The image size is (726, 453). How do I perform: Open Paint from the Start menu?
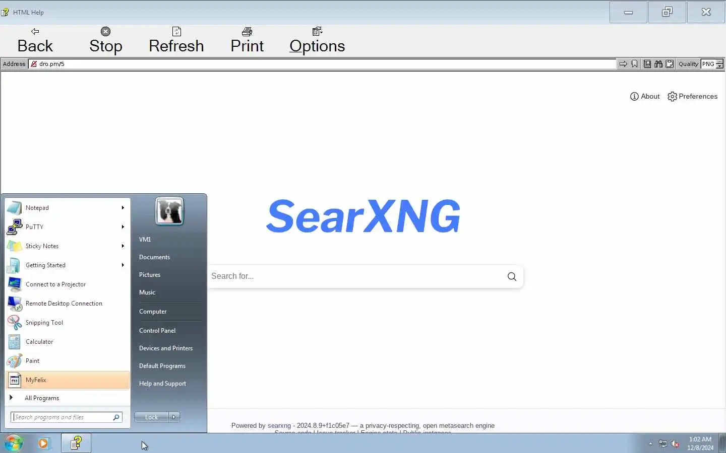(68, 361)
